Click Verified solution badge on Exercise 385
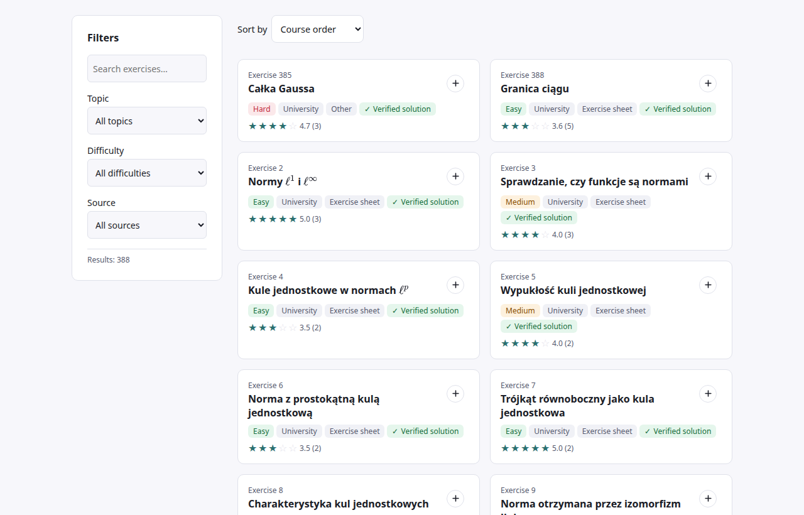 click(398, 109)
